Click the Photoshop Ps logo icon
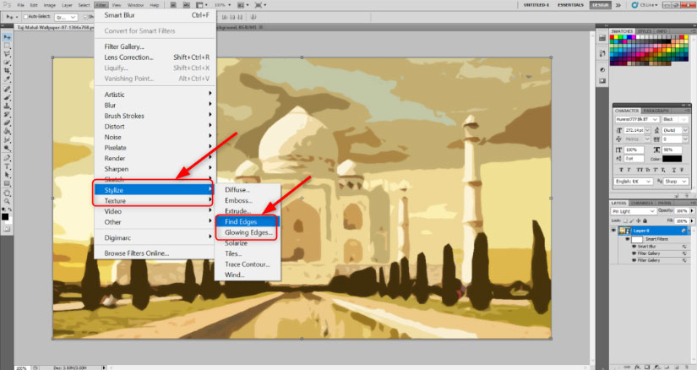 6,5
